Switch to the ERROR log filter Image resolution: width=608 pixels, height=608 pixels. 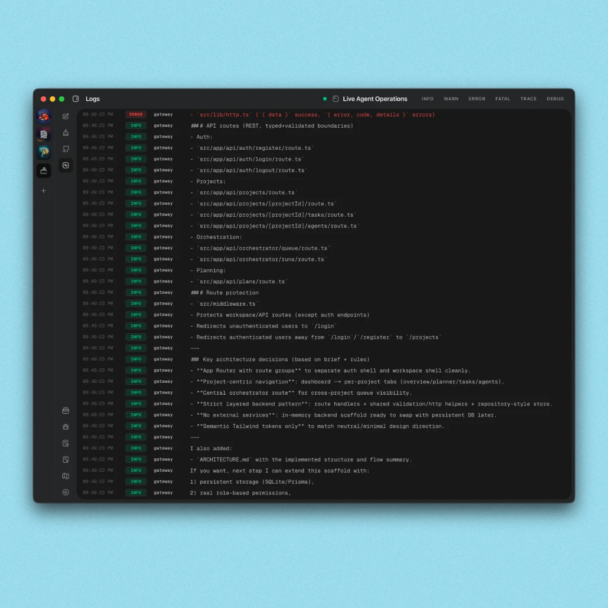click(477, 99)
